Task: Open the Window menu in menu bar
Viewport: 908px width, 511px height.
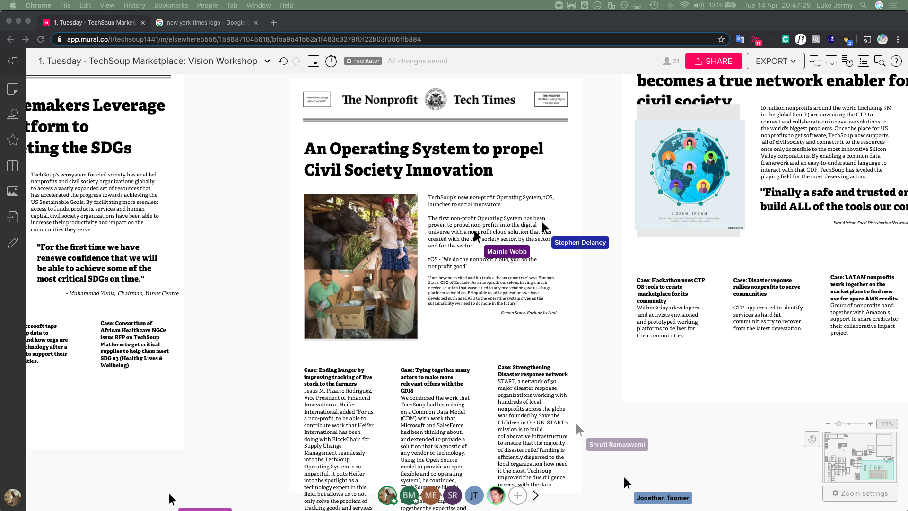Action: pyautogui.click(x=258, y=5)
